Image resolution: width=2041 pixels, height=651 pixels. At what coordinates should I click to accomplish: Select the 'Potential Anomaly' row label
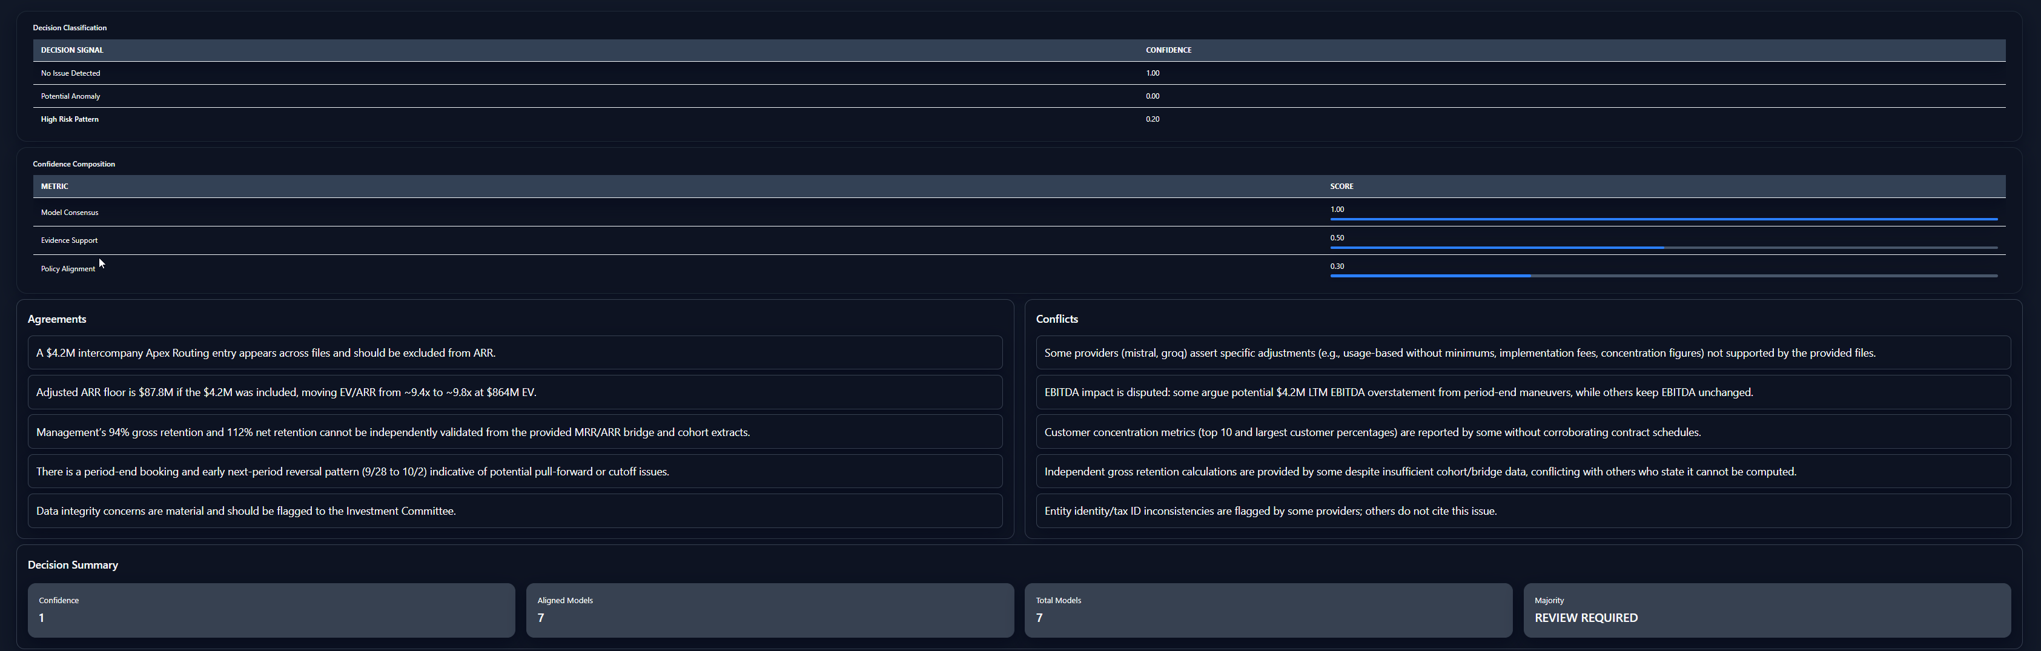point(70,96)
